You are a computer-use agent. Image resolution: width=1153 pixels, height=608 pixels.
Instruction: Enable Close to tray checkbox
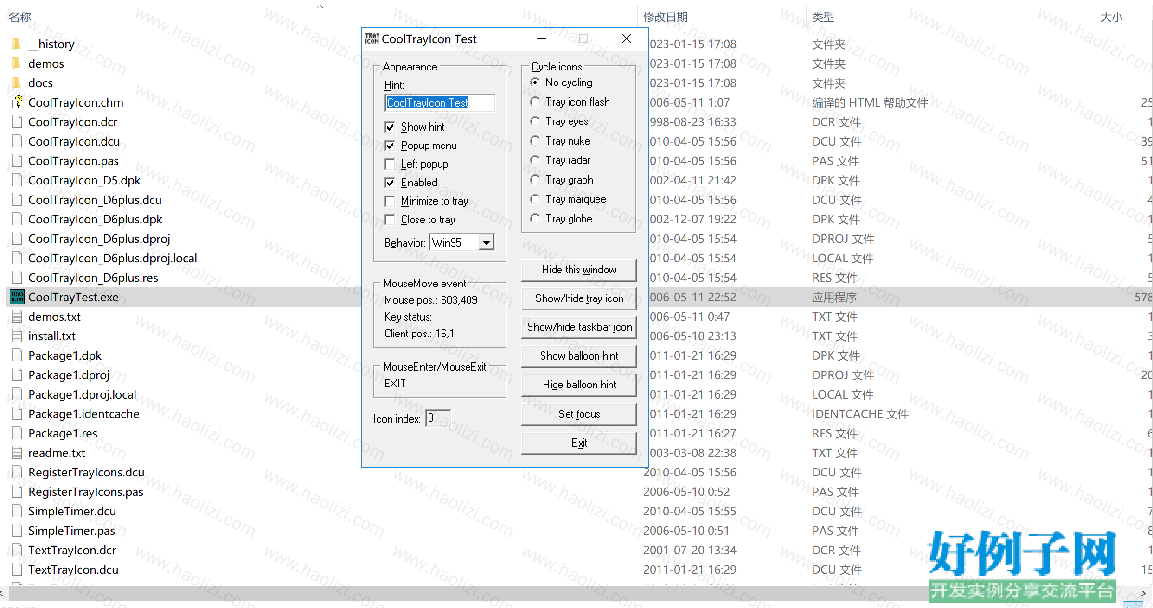point(390,220)
